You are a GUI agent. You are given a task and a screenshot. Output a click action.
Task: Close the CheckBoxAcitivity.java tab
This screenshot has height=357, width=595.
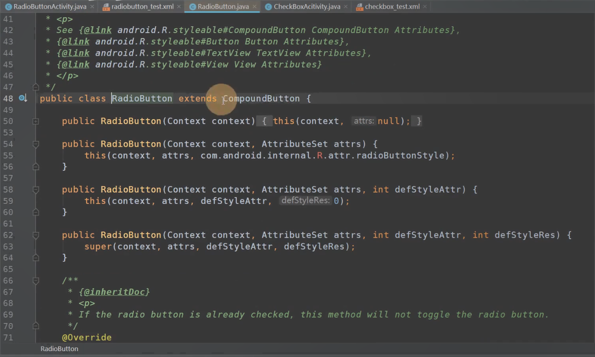click(x=346, y=7)
